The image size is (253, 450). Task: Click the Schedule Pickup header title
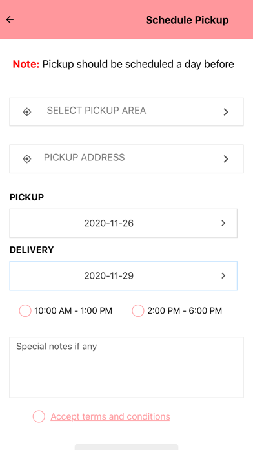(187, 20)
